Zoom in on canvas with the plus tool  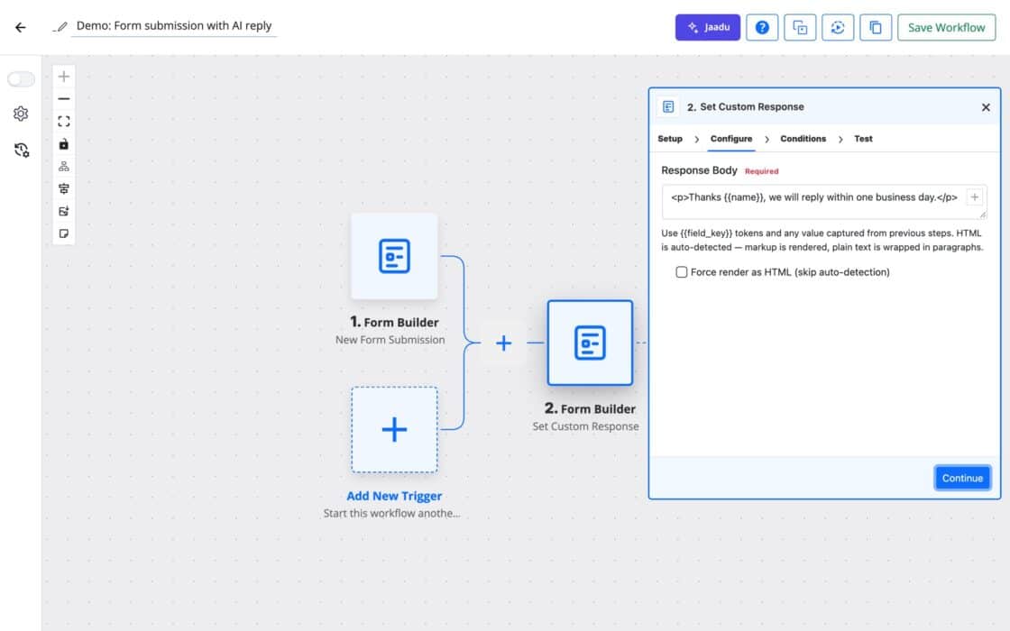tap(64, 77)
